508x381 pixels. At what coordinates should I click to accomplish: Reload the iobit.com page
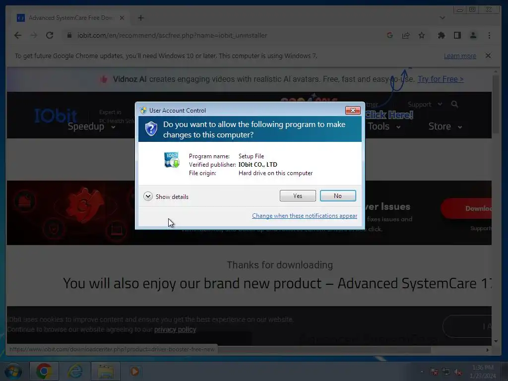pos(50,35)
